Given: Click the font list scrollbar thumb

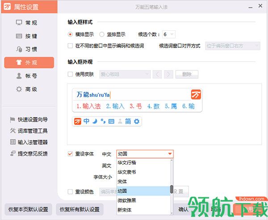Looking at the screenshot, I should (x=172, y=189).
